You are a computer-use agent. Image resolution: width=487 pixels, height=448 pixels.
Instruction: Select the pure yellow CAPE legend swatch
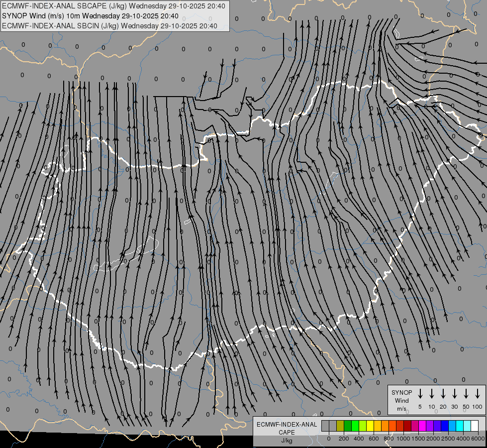coord(370,426)
